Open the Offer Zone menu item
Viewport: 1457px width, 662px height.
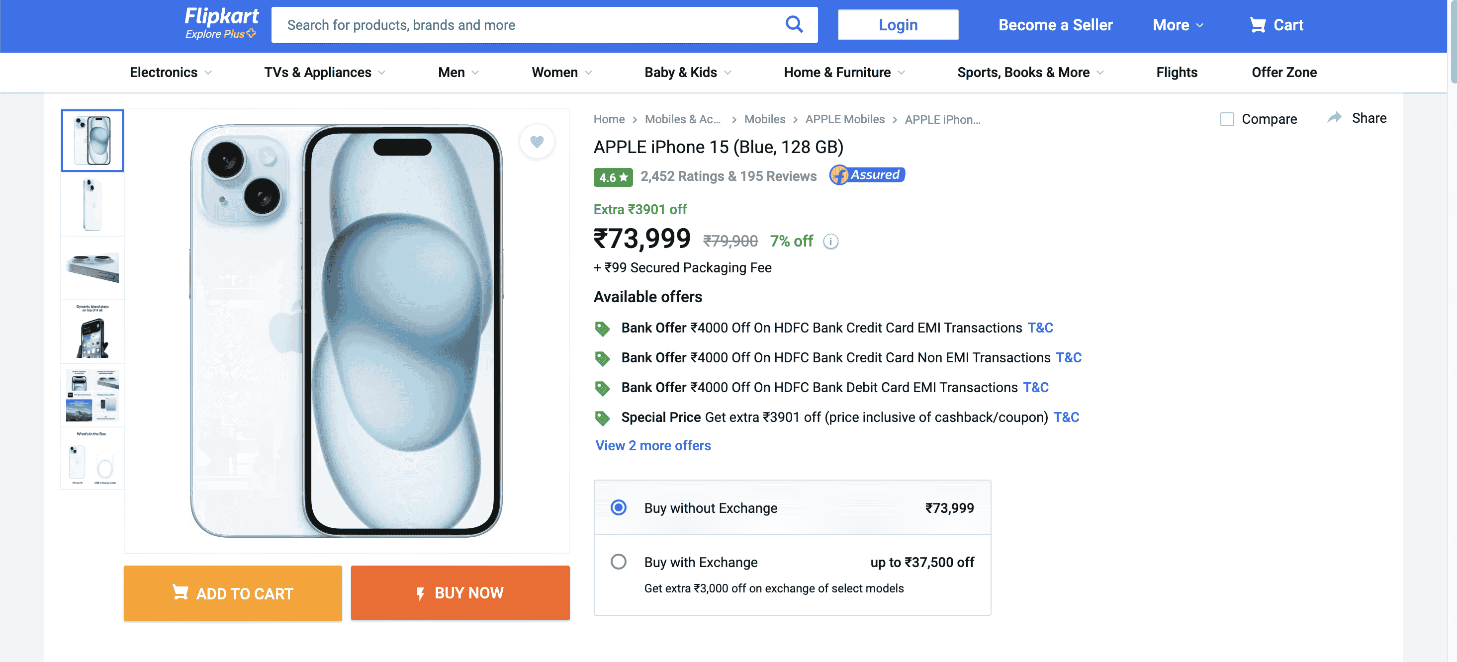click(x=1283, y=73)
